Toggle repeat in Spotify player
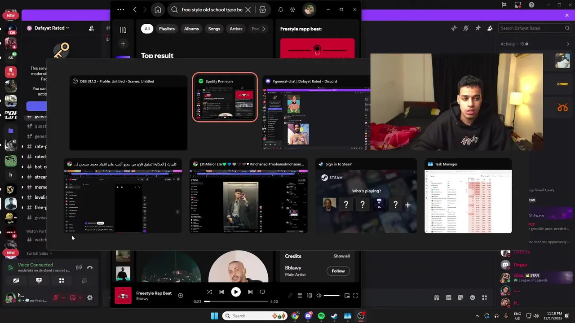Image resolution: width=575 pixels, height=323 pixels. (x=262, y=292)
